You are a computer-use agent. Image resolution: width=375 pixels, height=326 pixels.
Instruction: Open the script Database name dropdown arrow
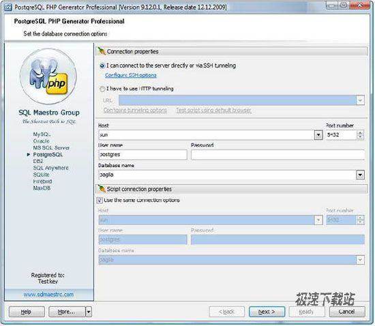coord(360,260)
